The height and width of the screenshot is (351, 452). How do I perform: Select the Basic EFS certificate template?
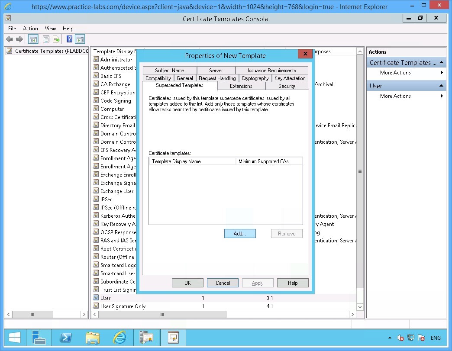coord(111,76)
